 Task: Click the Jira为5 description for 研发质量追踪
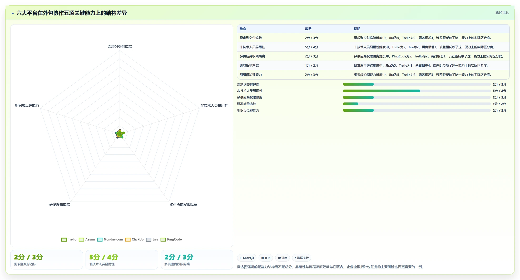pos(421,66)
